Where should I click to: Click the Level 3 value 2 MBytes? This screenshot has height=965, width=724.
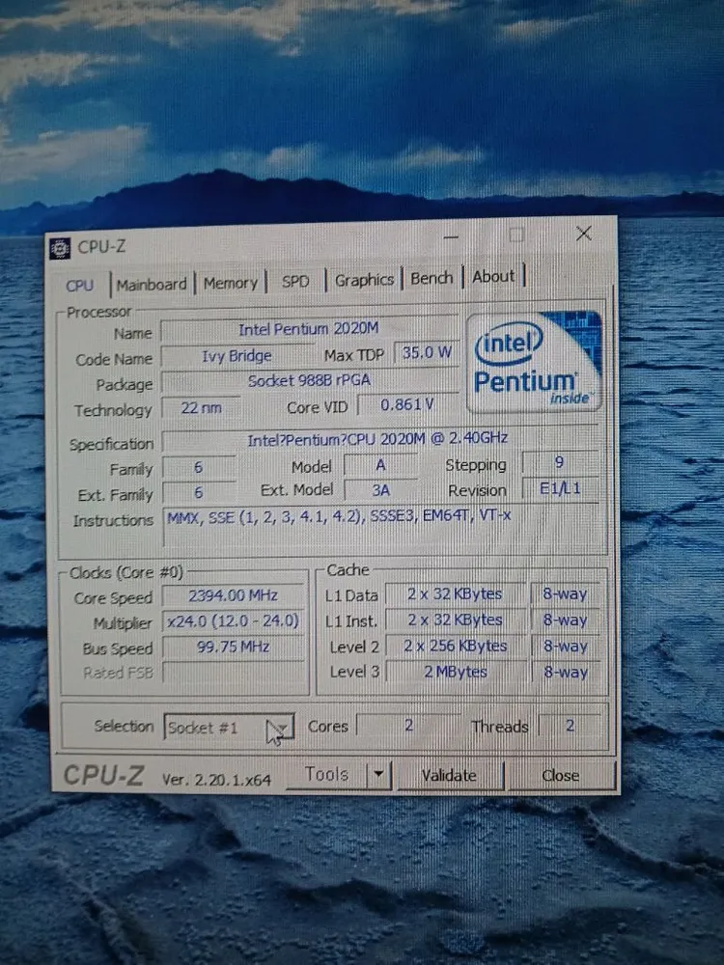456,672
